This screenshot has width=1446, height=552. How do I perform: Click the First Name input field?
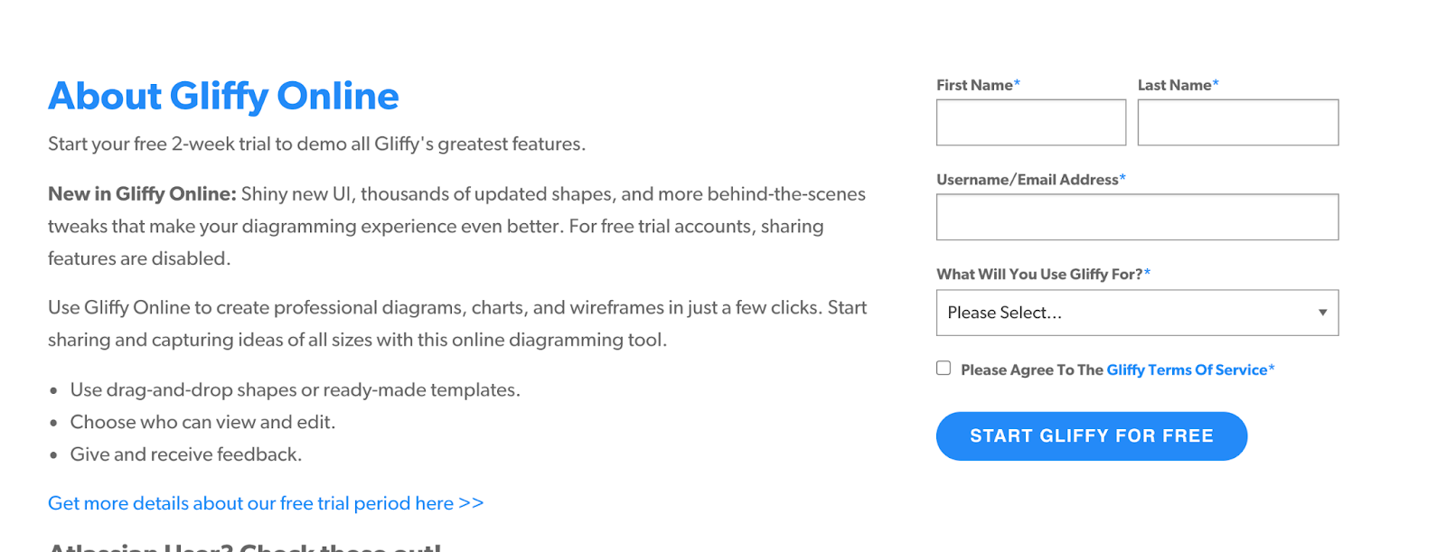tap(1030, 123)
